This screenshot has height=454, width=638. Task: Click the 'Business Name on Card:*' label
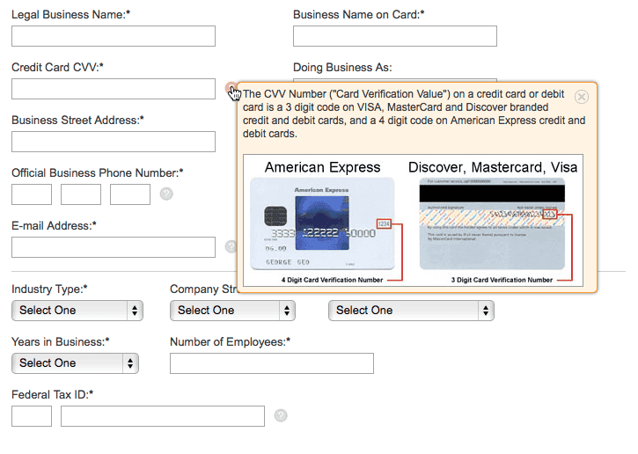coord(359,15)
